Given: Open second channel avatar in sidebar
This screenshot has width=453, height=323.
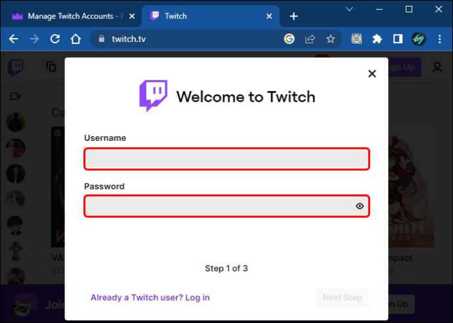Looking at the screenshot, I should pos(16,147).
